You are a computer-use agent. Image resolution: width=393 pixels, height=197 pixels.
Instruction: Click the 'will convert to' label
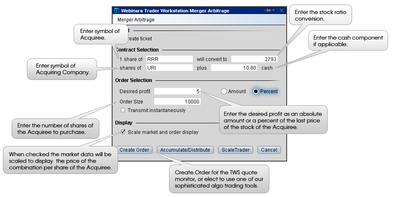212,59
